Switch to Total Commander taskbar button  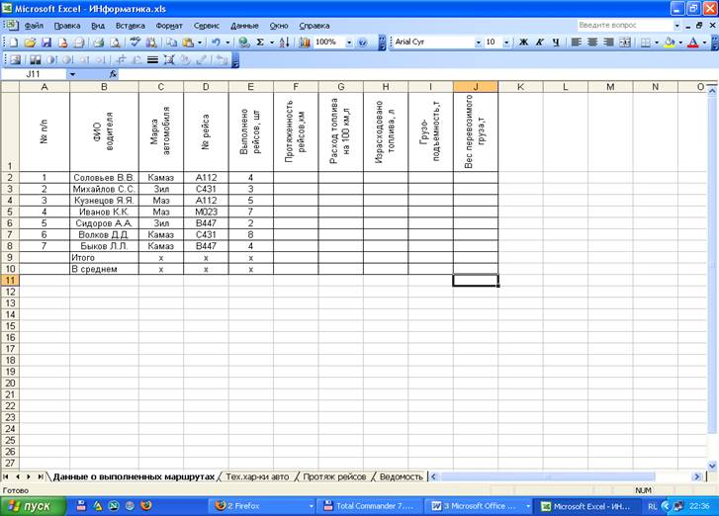[371, 505]
